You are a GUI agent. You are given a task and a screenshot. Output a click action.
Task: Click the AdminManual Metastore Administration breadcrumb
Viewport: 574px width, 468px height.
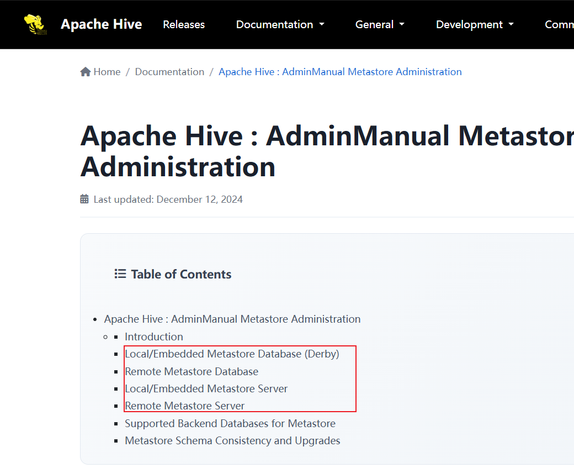click(x=340, y=72)
